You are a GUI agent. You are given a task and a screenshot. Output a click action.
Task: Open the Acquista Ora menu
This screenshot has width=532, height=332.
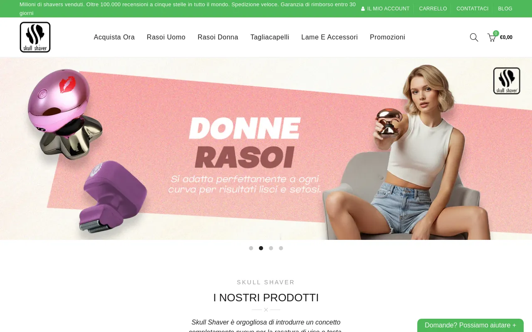[114, 37]
